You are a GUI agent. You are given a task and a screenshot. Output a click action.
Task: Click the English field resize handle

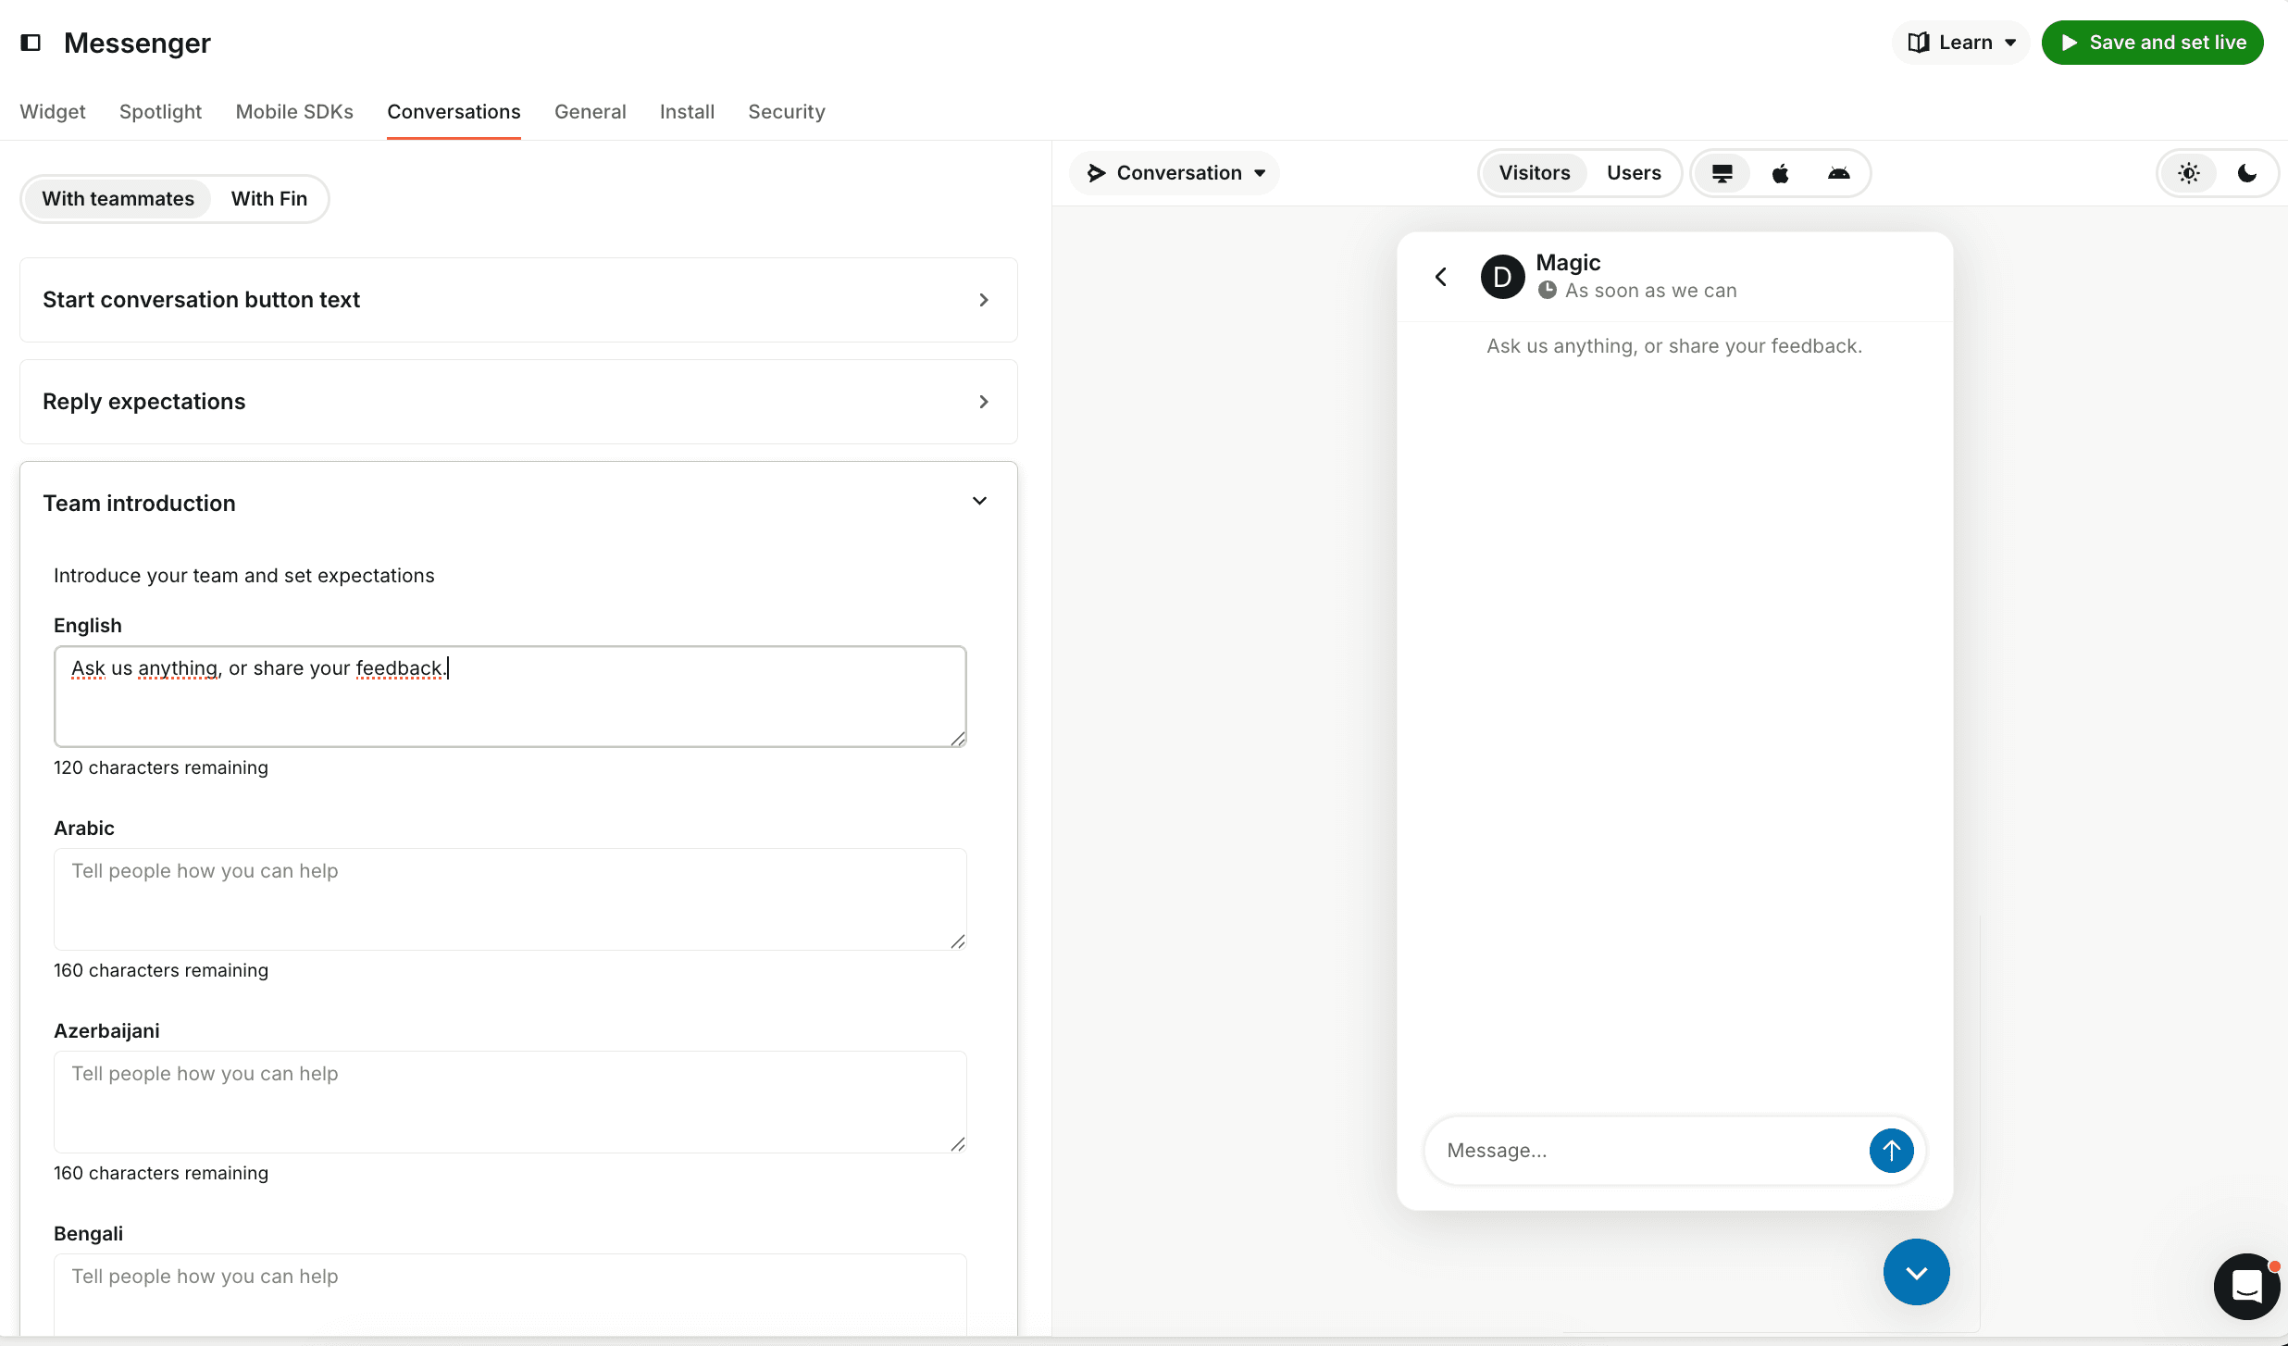coord(958,738)
